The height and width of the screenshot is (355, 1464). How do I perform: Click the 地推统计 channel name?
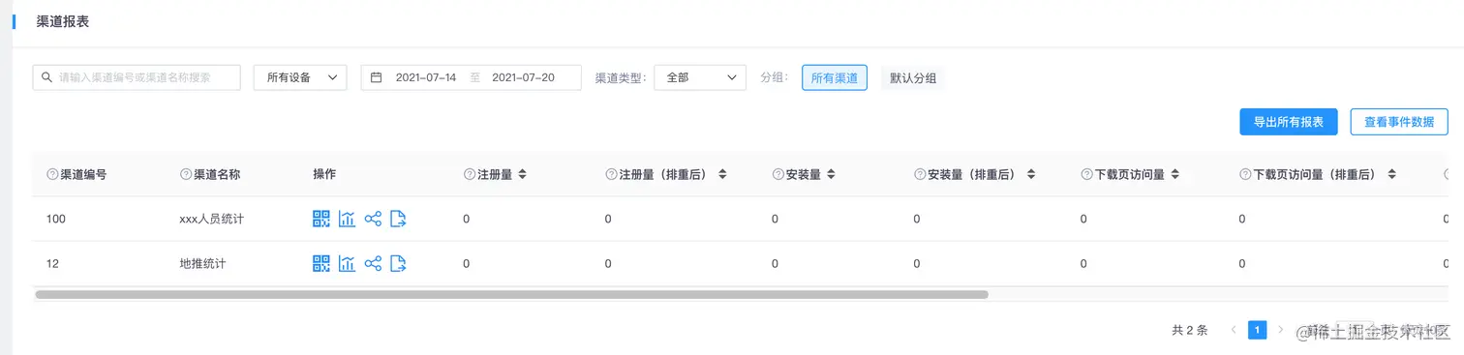(202, 263)
